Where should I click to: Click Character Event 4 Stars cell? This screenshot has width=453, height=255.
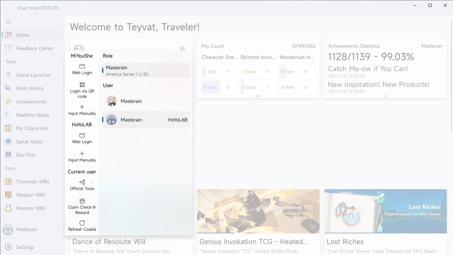tap(219, 87)
